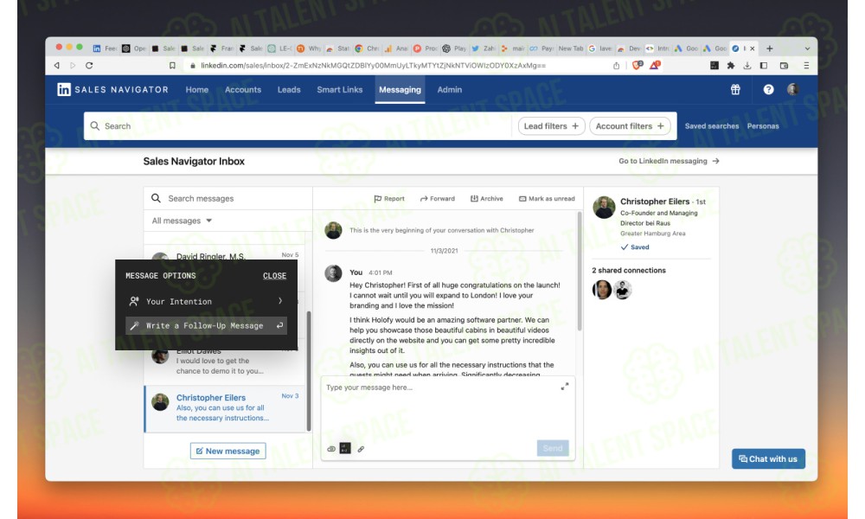Switch to the New Tab tab
865x519 pixels.
(x=570, y=48)
